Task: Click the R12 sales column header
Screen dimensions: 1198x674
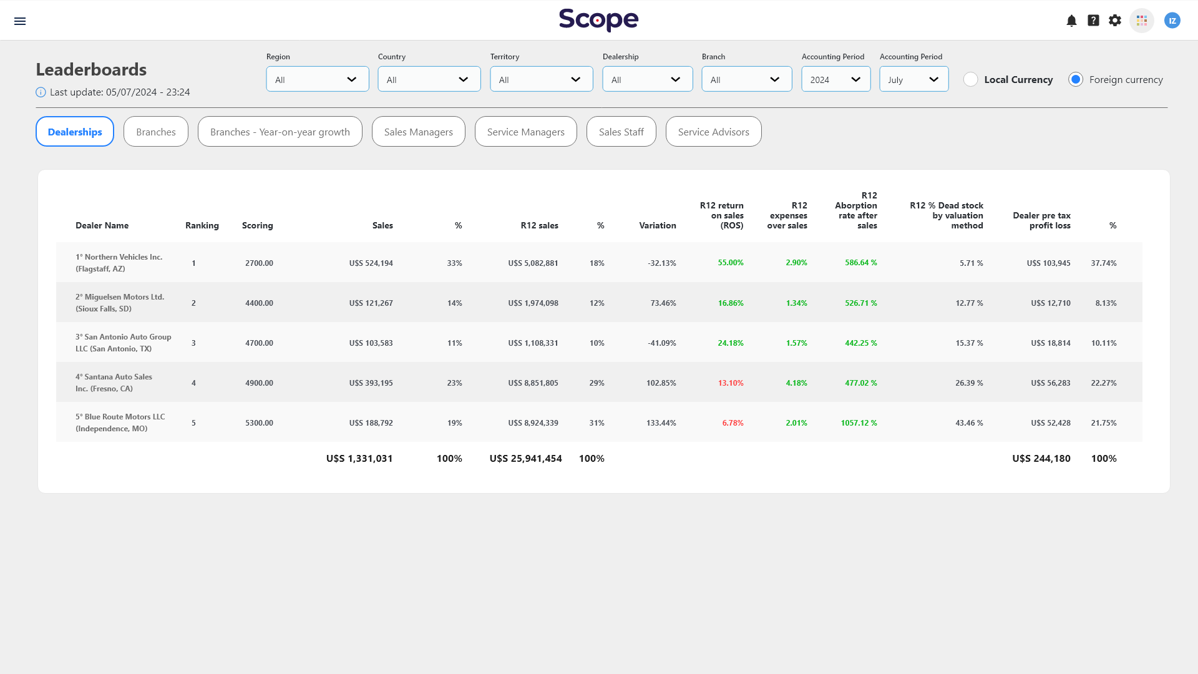Action: click(540, 225)
